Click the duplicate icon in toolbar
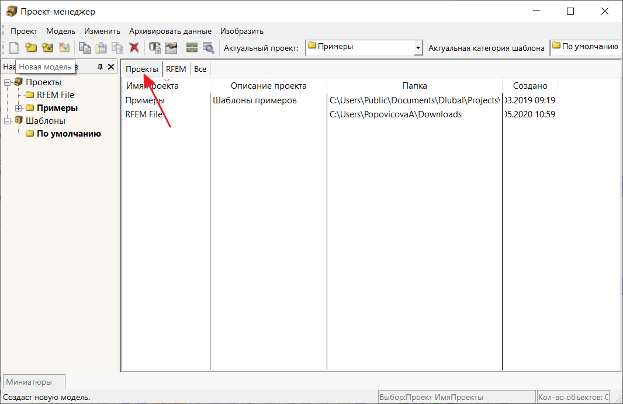This screenshot has height=404, width=623. [117, 48]
